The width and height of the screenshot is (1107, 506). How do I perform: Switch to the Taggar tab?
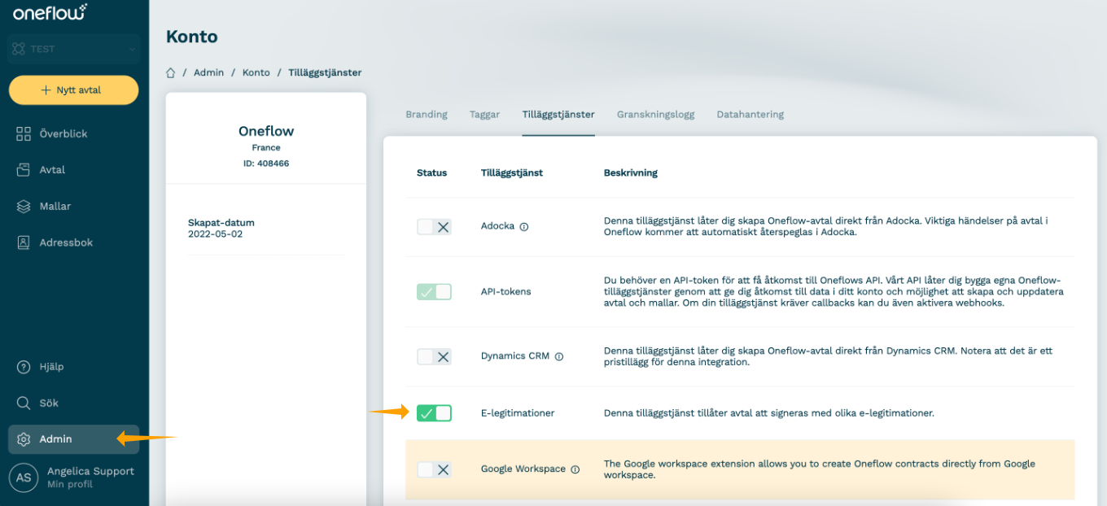(484, 115)
